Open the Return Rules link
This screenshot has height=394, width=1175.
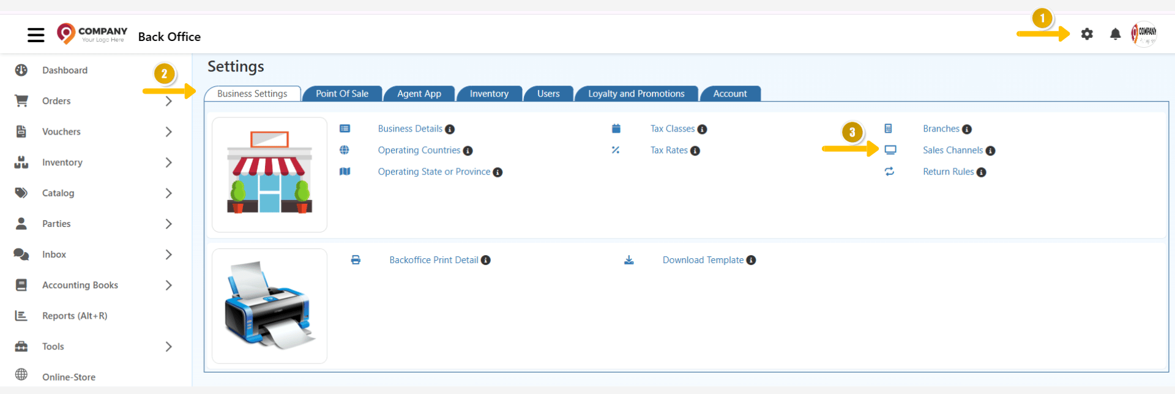[x=949, y=171]
